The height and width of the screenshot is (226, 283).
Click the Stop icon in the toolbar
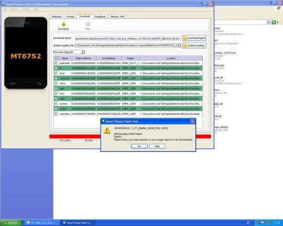pyautogui.click(x=88, y=24)
